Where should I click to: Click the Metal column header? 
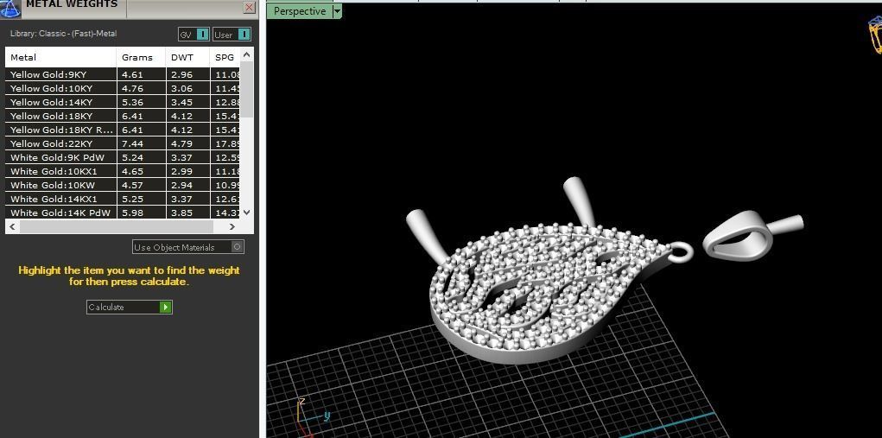pos(60,57)
